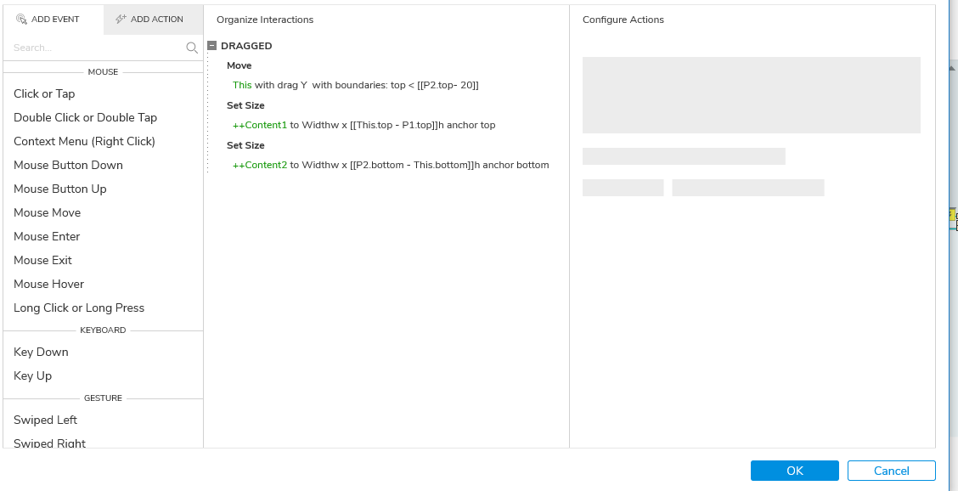
Task: Choose Long Click or Long Press
Action: 79,308
